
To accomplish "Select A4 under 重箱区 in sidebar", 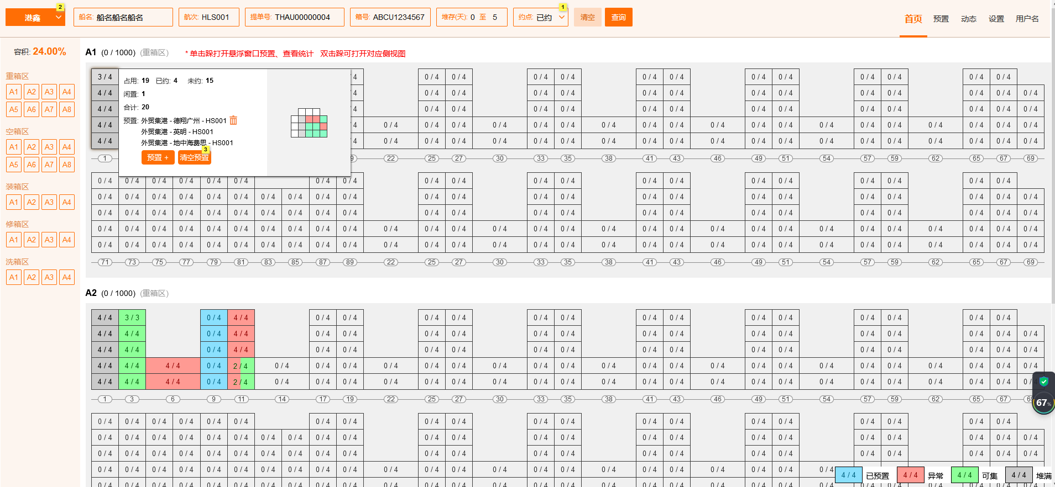I will [67, 92].
